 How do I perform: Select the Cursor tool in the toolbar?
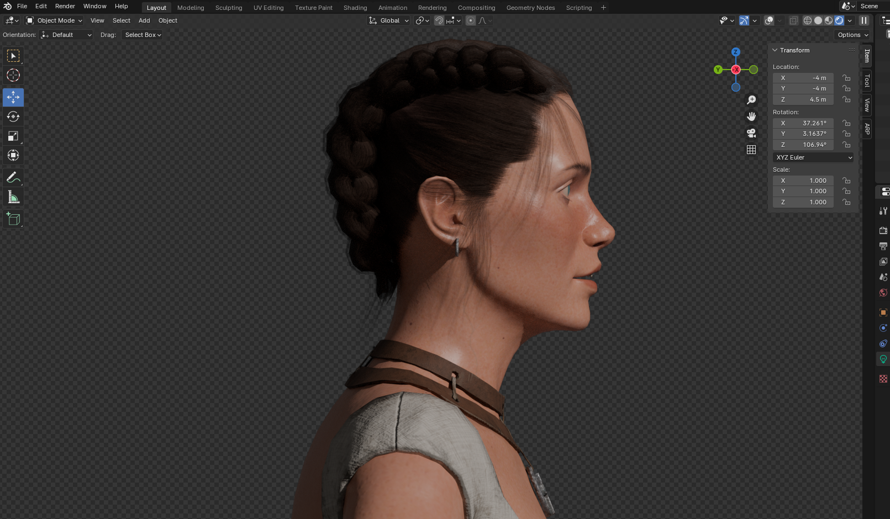(x=13, y=75)
